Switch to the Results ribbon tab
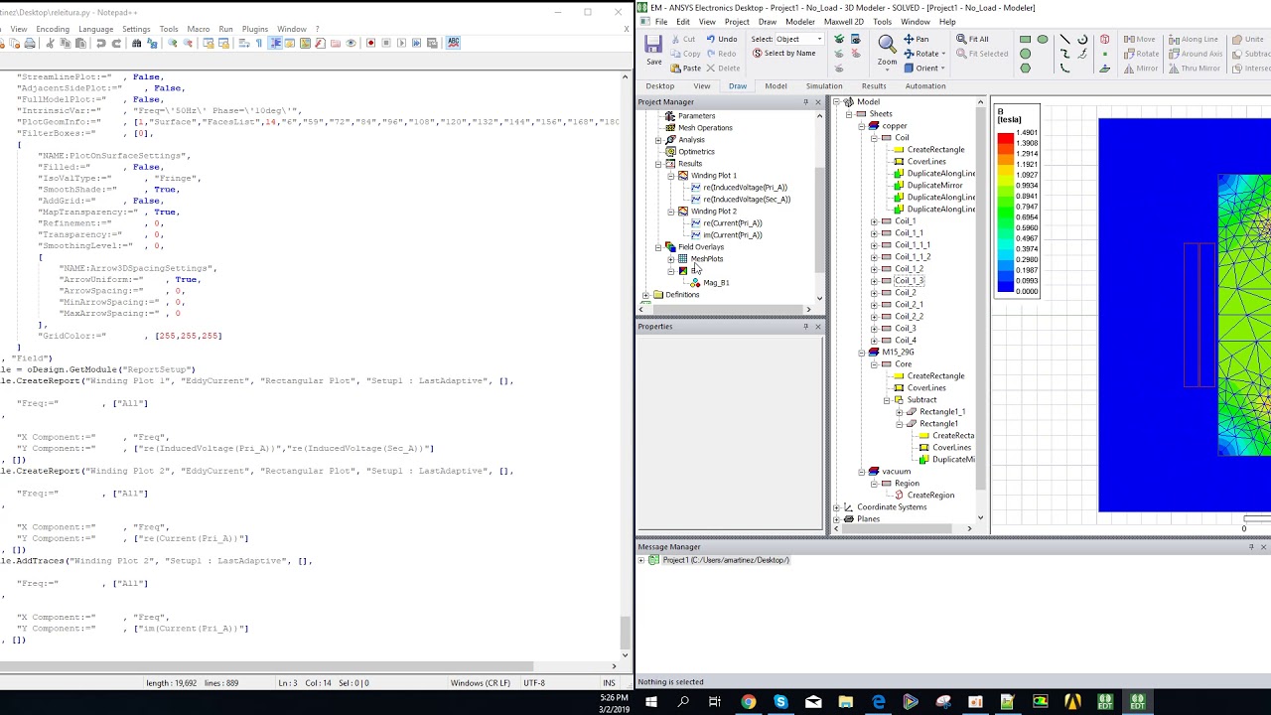The image size is (1271, 715). pyautogui.click(x=874, y=86)
